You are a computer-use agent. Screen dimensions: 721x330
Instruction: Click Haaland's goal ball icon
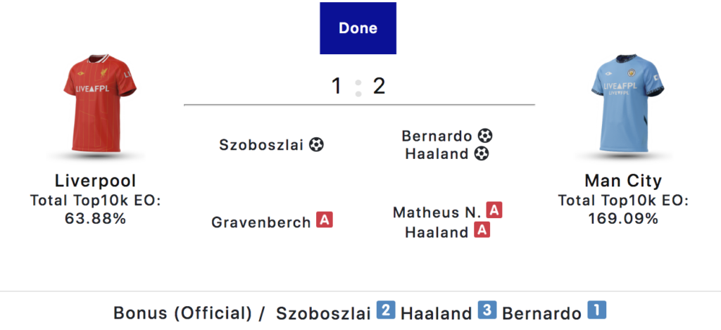tap(482, 153)
